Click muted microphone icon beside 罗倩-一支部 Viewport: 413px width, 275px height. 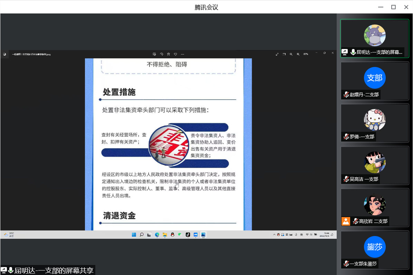tap(346, 137)
